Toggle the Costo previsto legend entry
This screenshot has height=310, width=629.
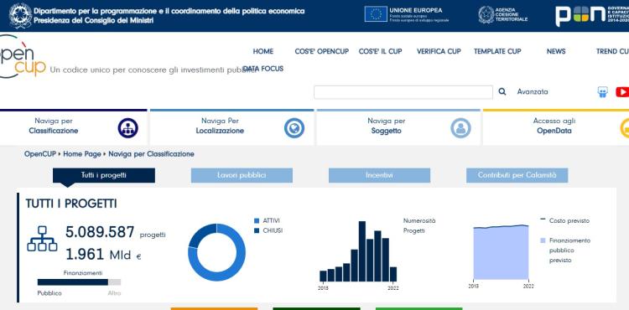click(564, 220)
